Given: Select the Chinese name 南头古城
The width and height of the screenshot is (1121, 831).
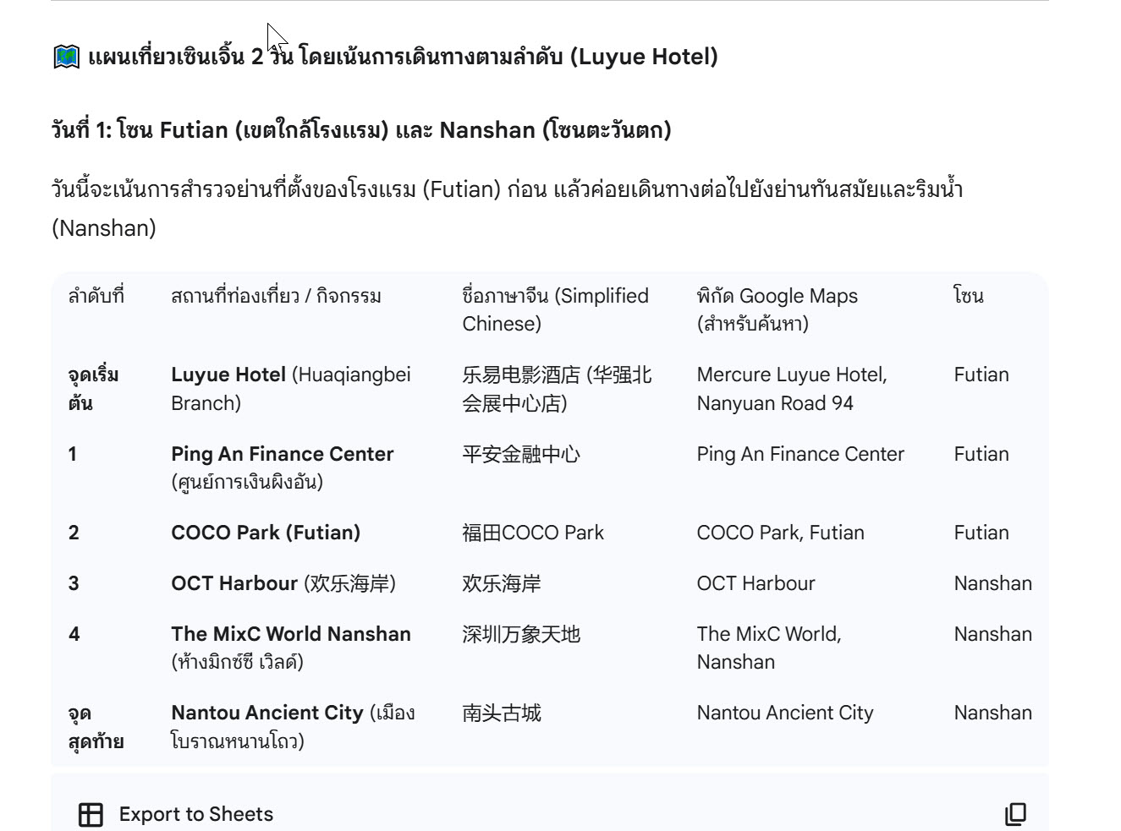Looking at the screenshot, I should (x=501, y=713).
